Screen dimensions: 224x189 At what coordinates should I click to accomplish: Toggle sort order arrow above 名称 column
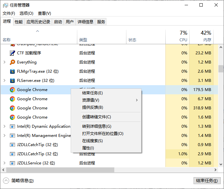coord(38,31)
